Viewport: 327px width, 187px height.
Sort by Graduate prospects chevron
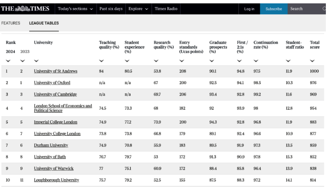coord(212,61)
